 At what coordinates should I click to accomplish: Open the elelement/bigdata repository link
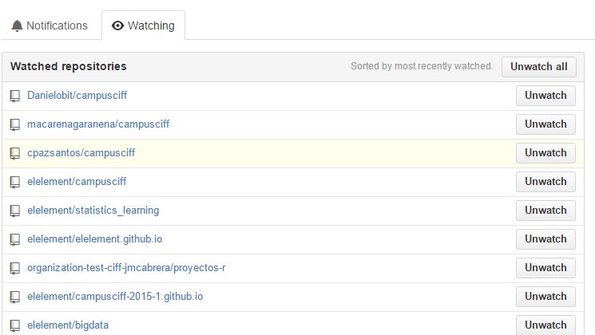pyautogui.click(x=68, y=325)
